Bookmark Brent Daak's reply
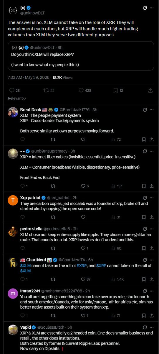The width and height of the screenshot is (159, 354). [143, 139]
